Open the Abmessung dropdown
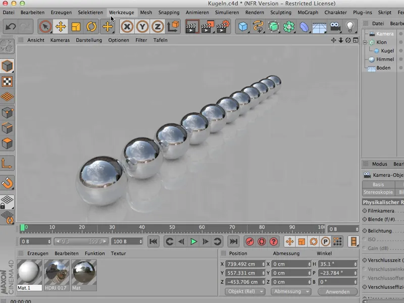404x303 pixels. pyautogui.click(x=291, y=291)
